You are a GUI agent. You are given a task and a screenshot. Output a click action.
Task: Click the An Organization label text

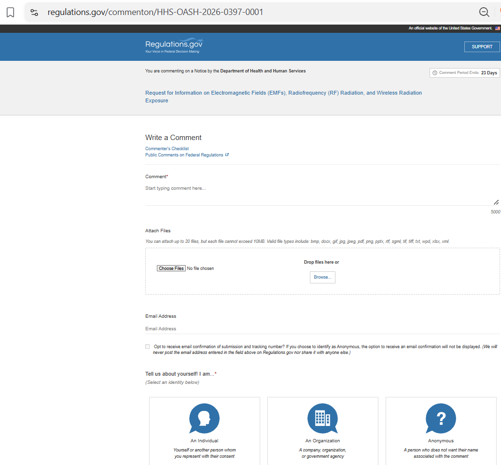(x=323, y=441)
